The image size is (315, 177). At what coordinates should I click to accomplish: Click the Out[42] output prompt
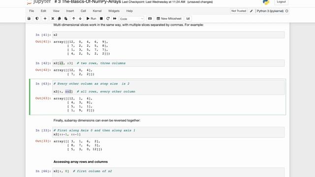click(43, 70)
